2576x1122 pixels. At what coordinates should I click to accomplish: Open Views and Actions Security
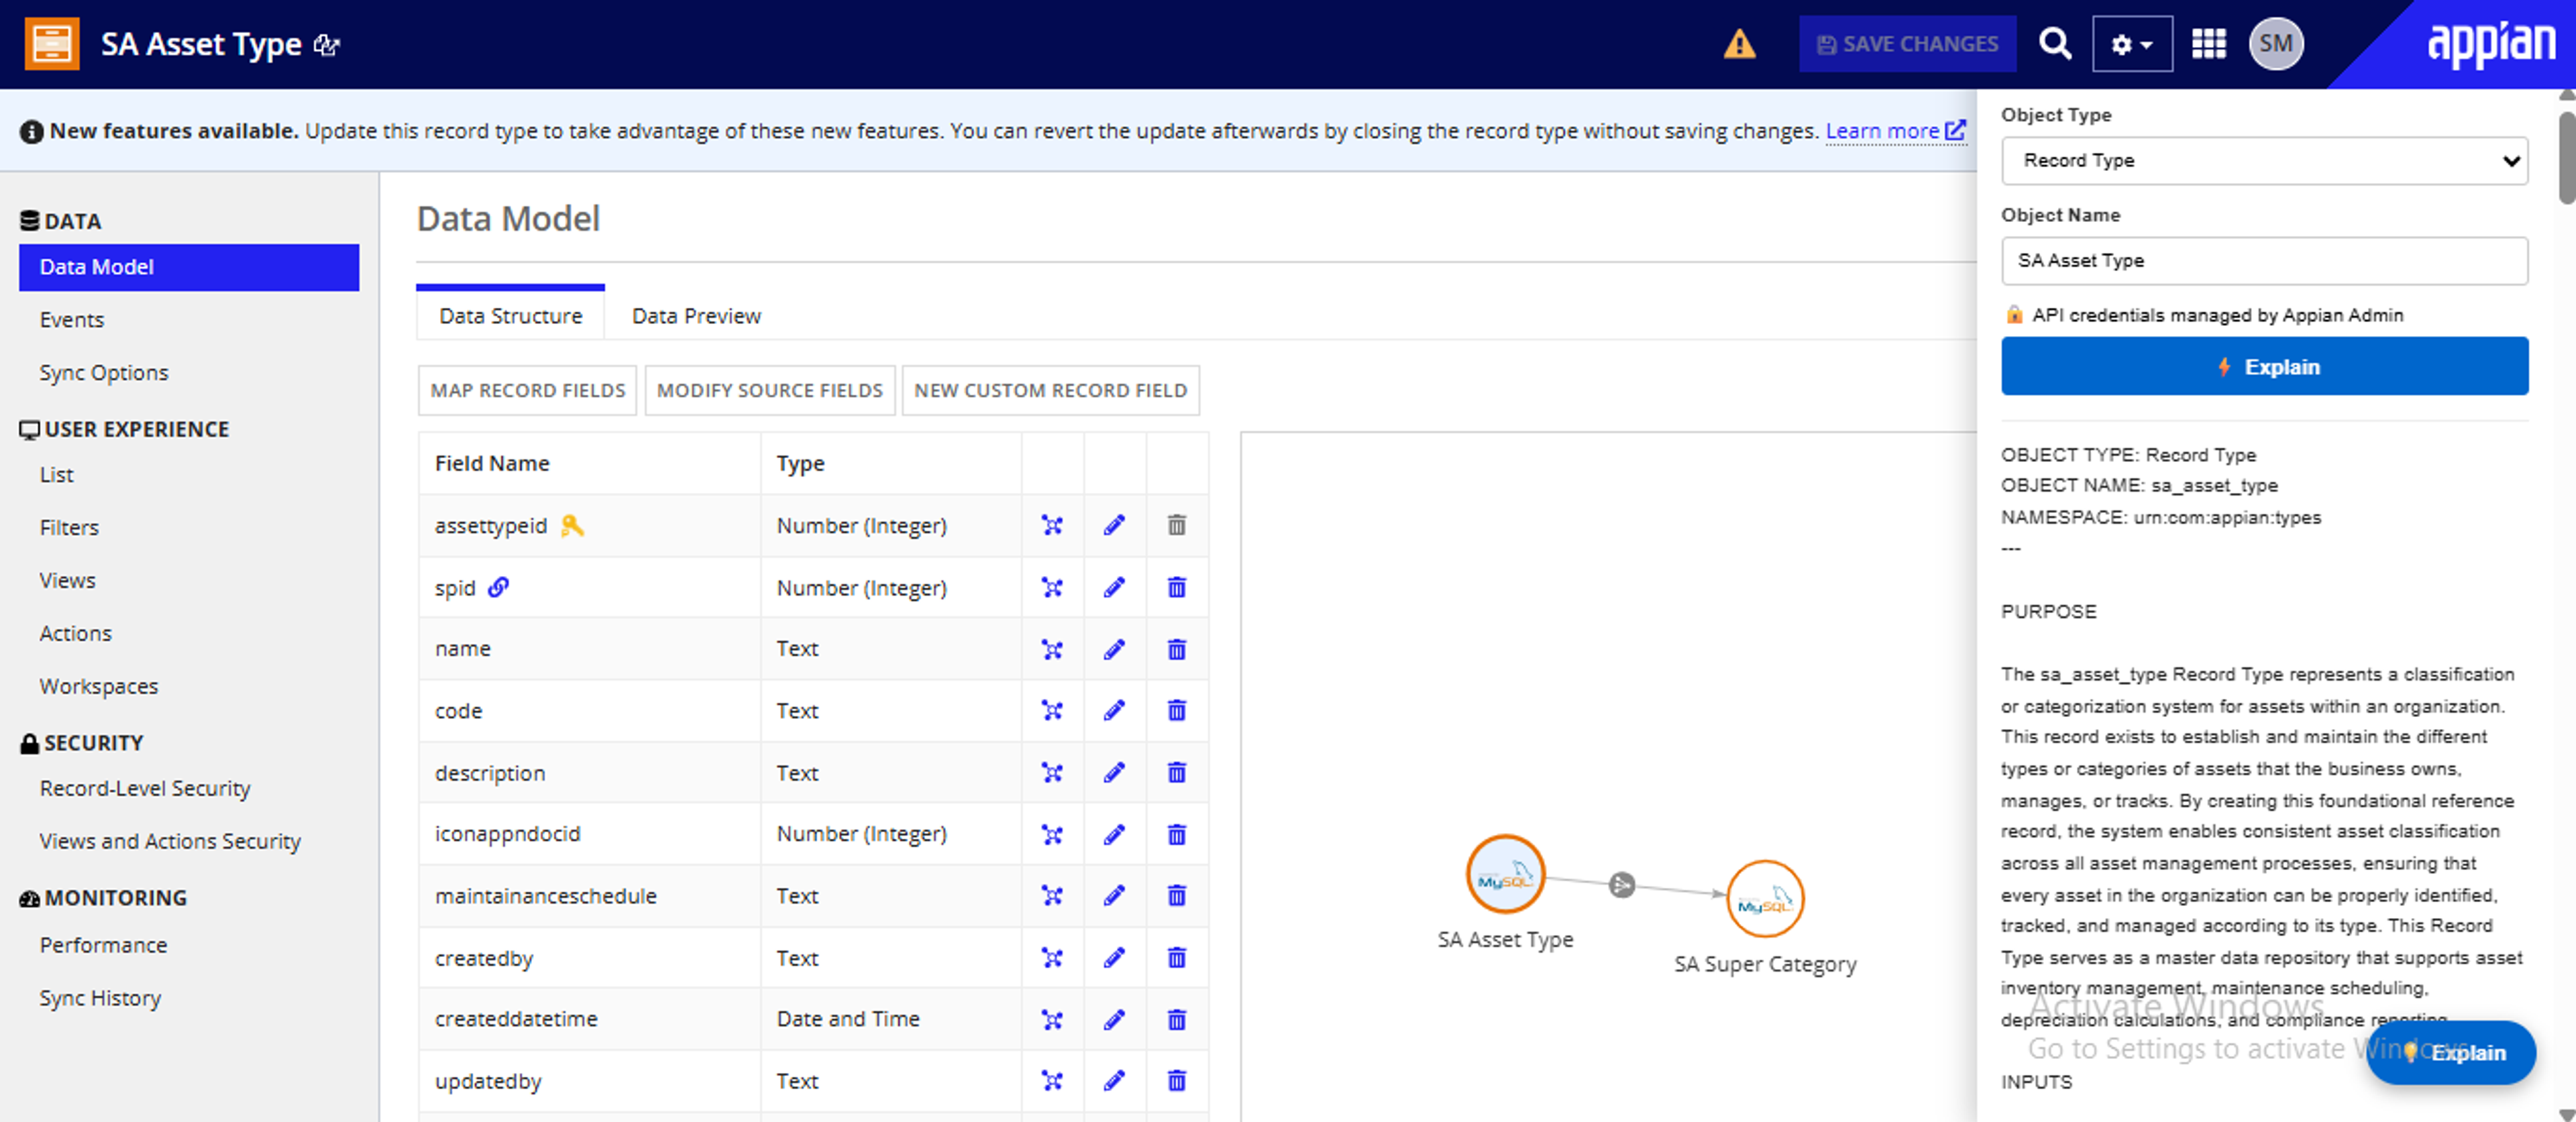[170, 841]
